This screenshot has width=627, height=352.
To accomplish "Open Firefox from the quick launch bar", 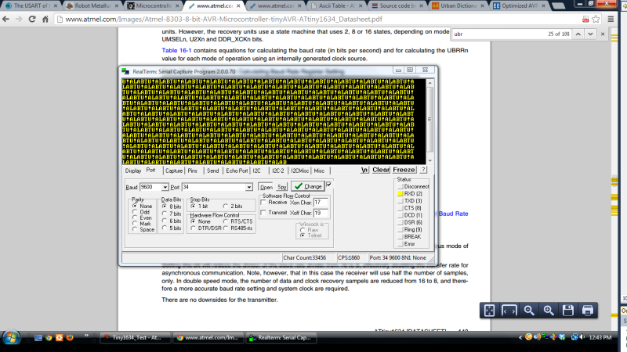I will coord(71,338).
